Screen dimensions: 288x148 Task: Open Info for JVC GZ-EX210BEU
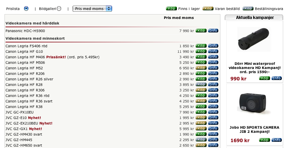[213, 123]
